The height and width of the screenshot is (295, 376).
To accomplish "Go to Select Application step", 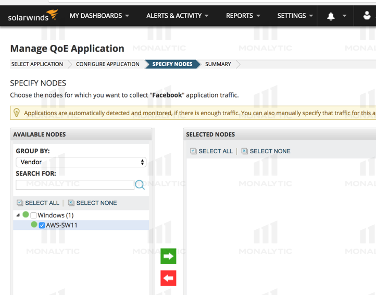I will [x=37, y=64].
